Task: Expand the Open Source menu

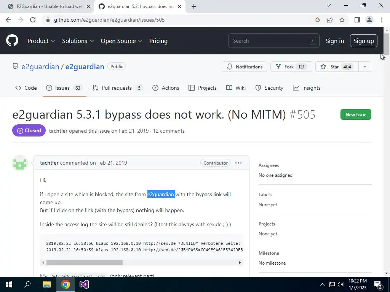Action: 121,41
